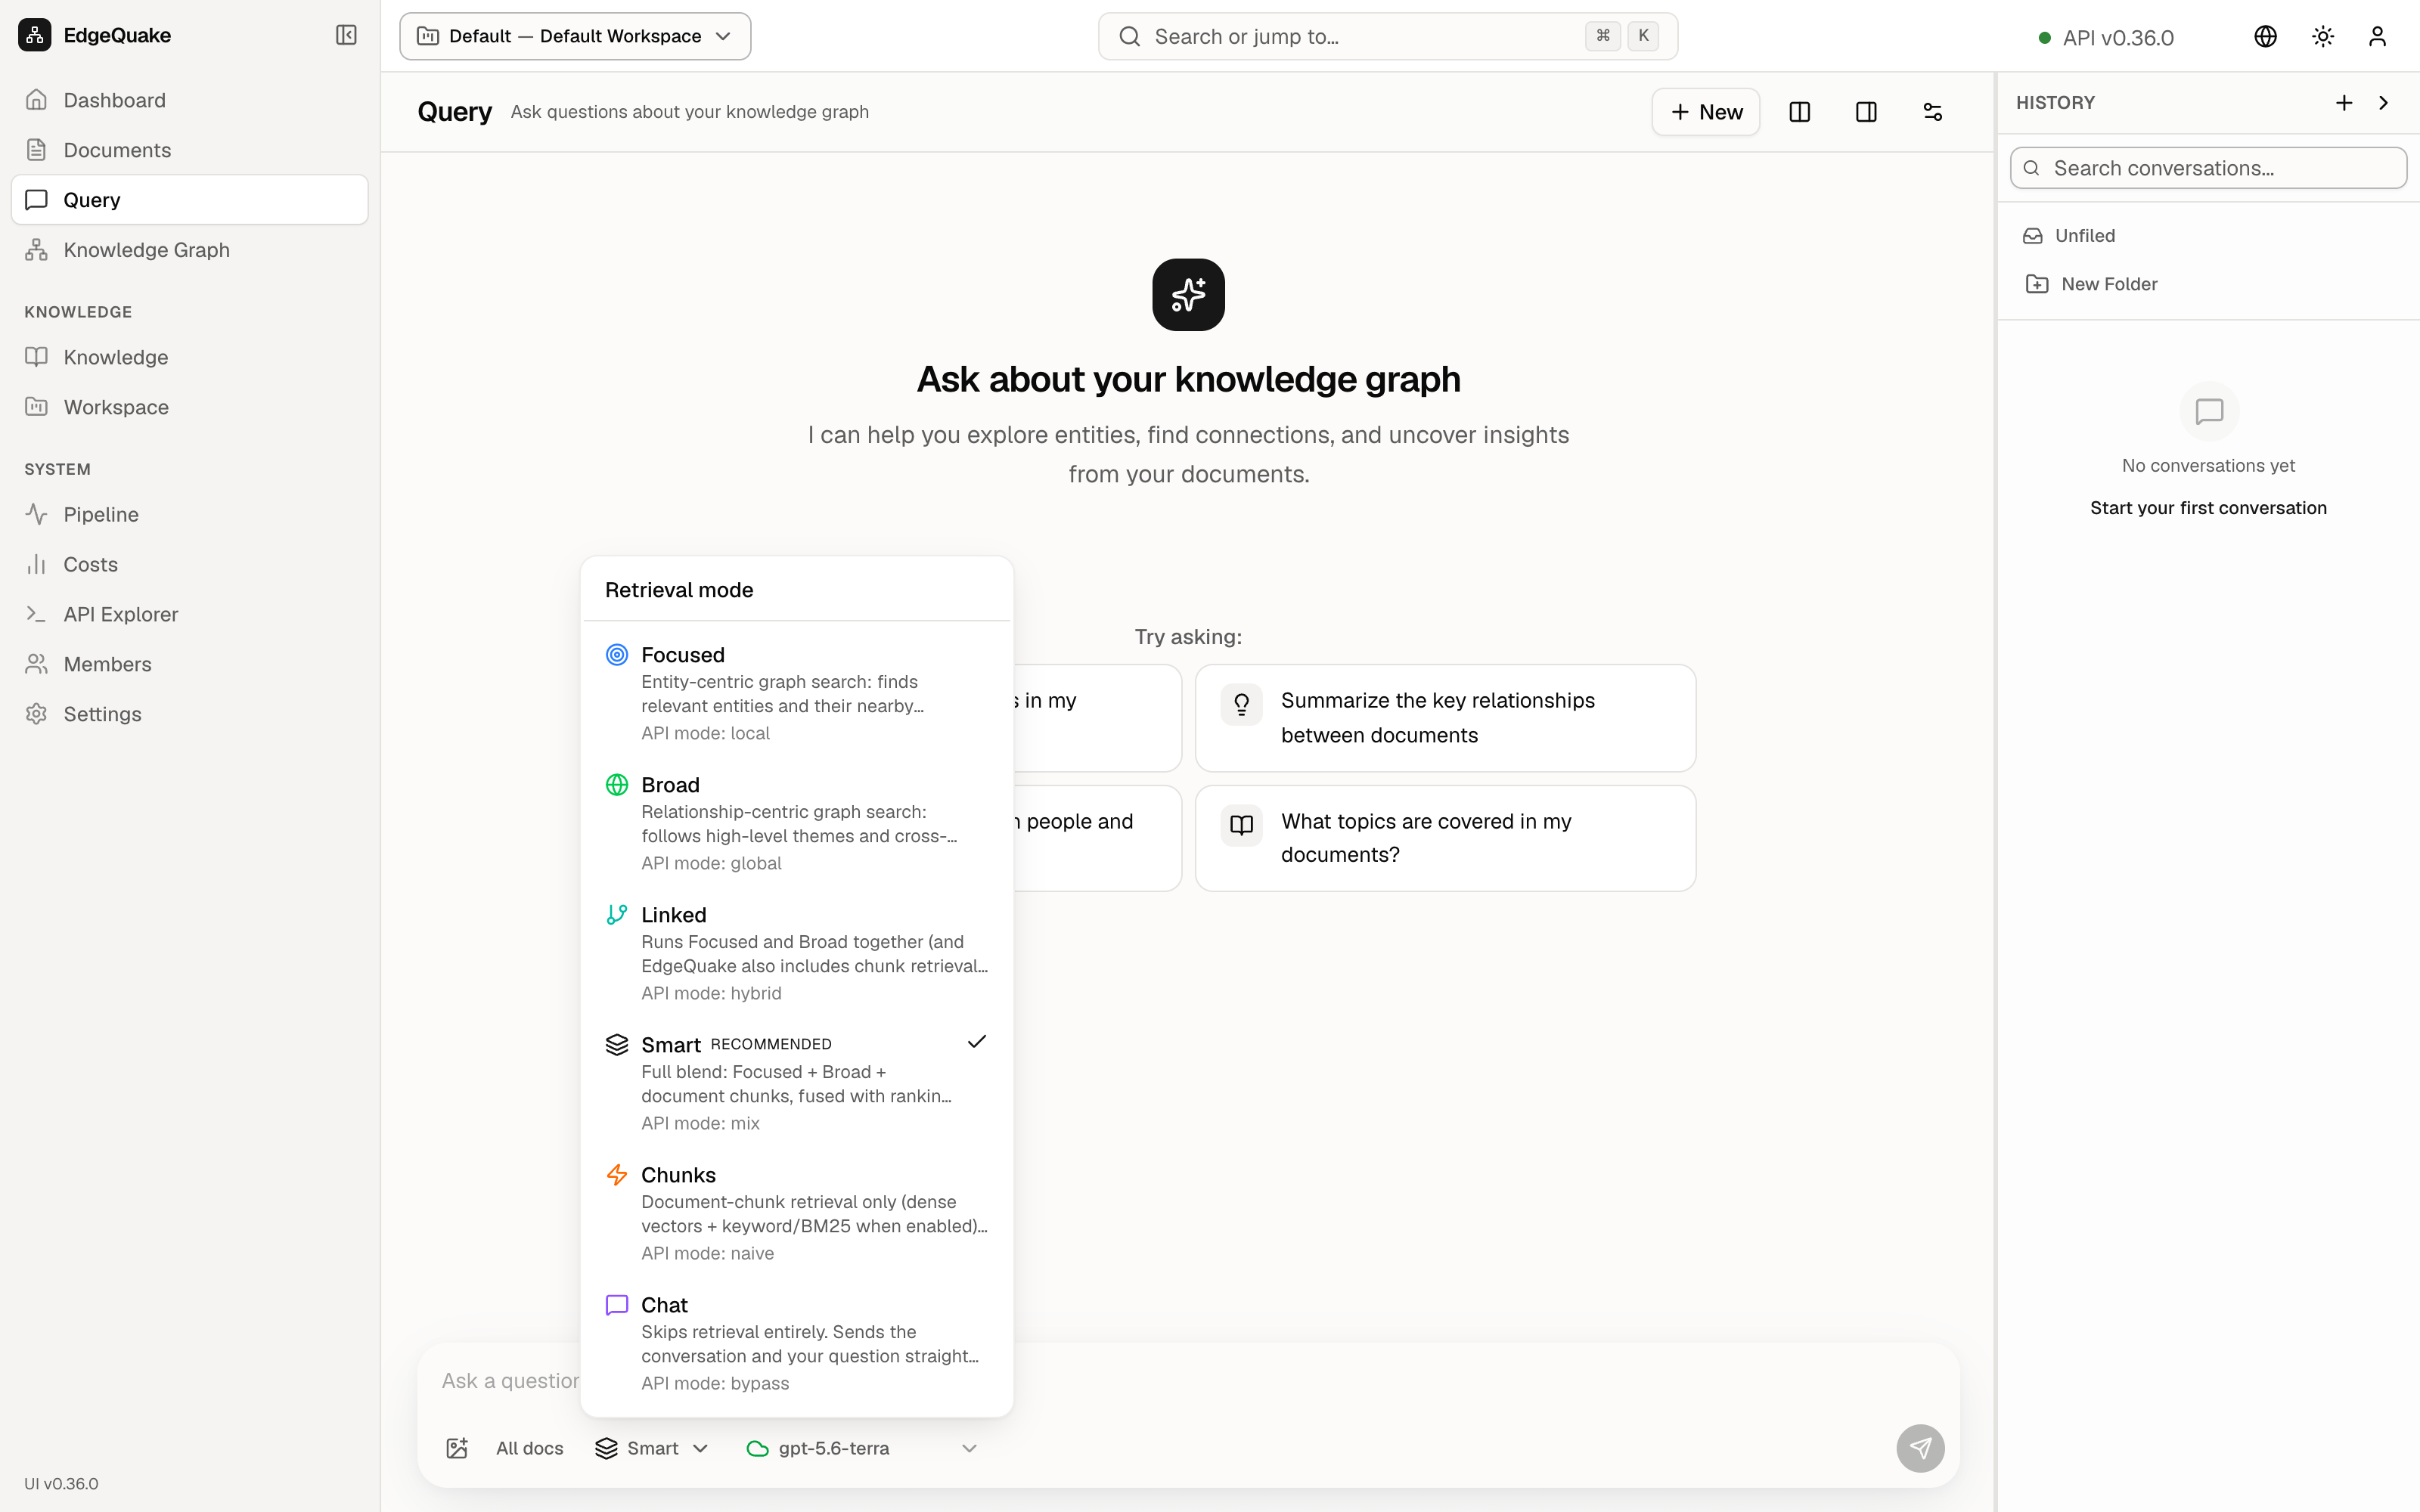Collapse the sidebar with the panel icon

[x=346, y=35]
